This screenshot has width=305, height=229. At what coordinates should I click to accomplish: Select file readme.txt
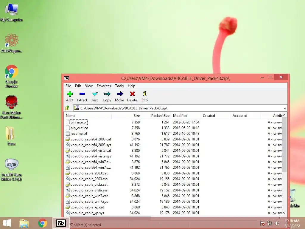click(79, 134)
